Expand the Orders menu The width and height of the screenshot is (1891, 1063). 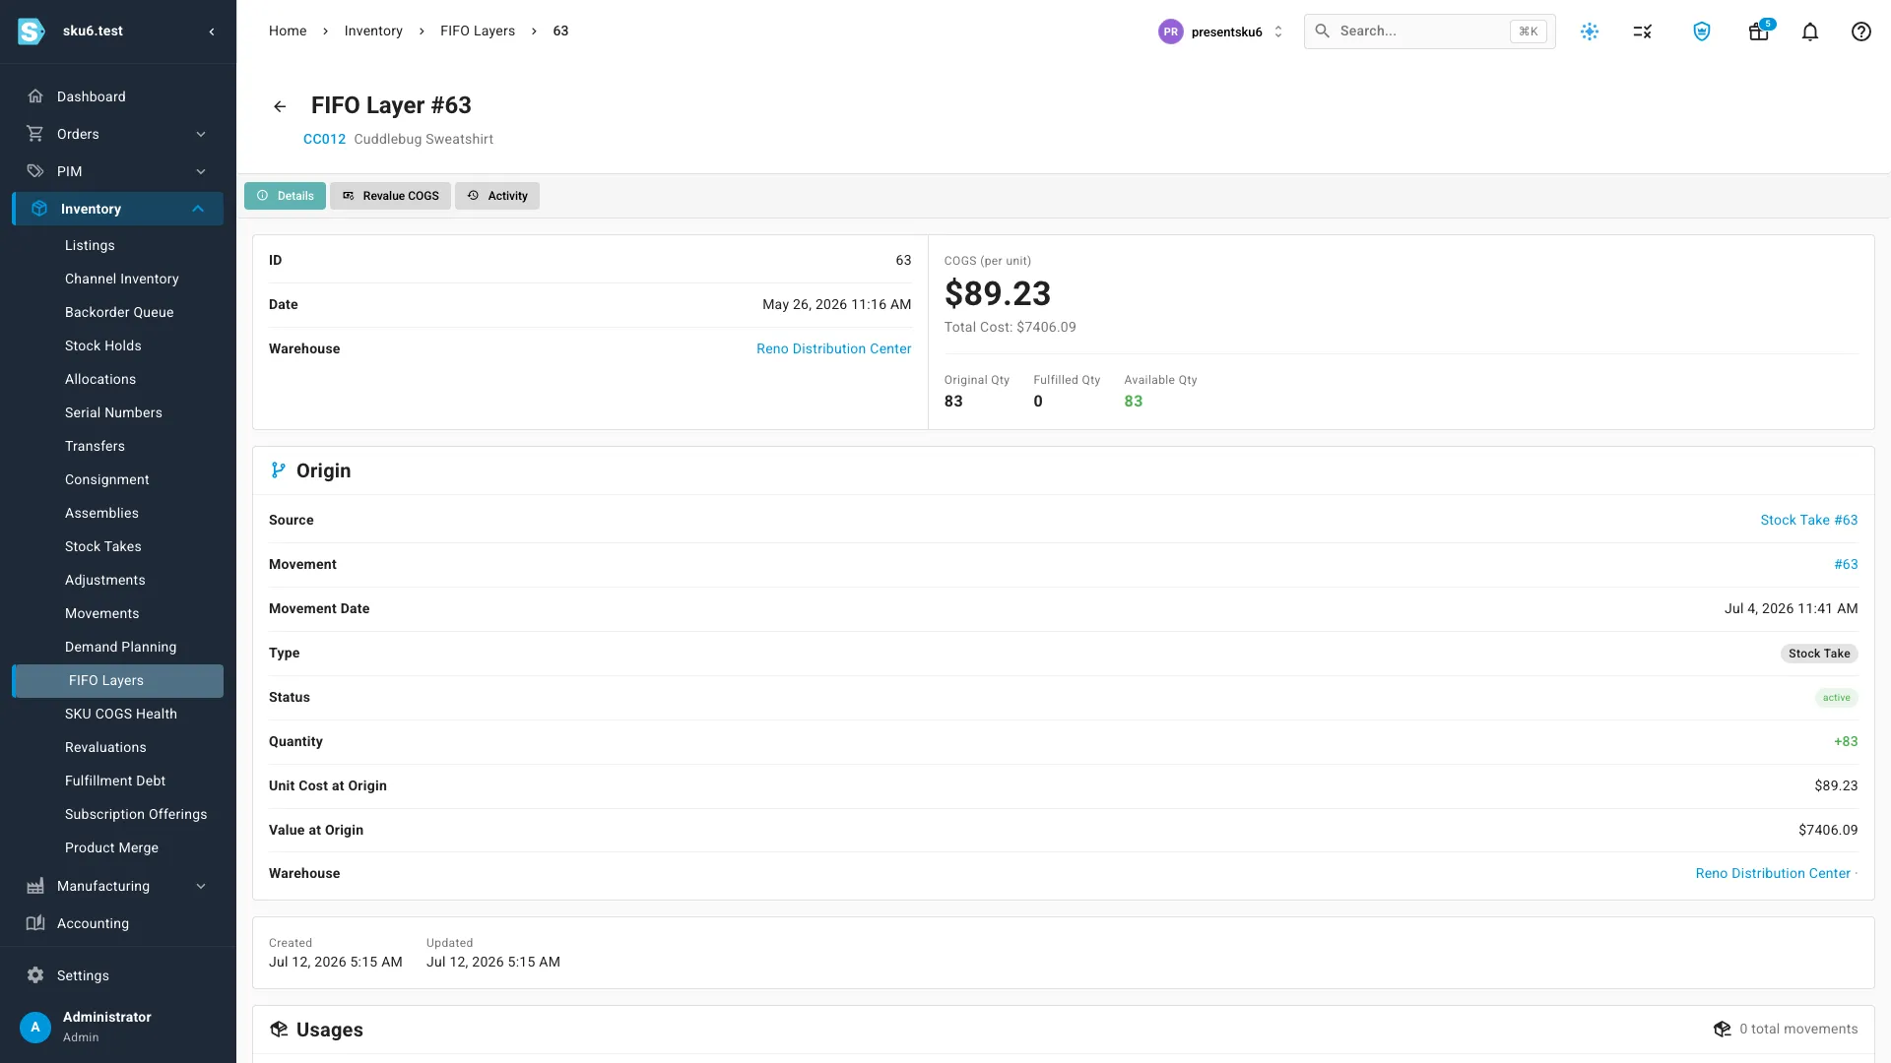(x=201, y=134)
